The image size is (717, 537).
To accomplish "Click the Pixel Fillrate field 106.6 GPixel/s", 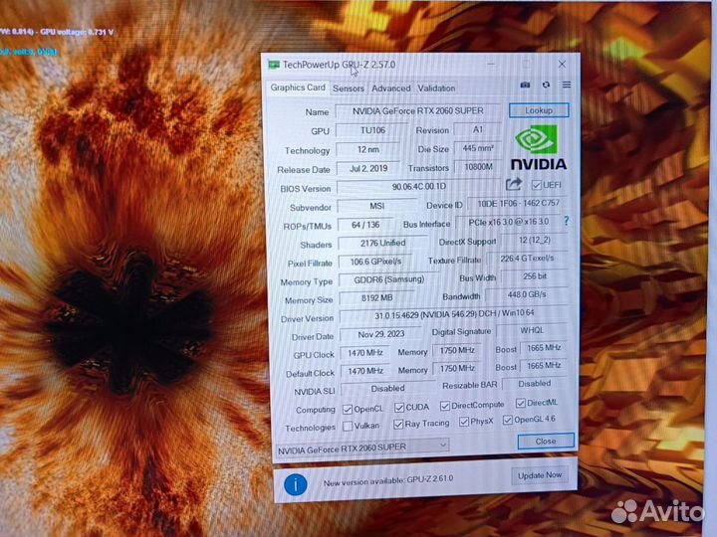I will pyautogui.click(x=375, y=262).
